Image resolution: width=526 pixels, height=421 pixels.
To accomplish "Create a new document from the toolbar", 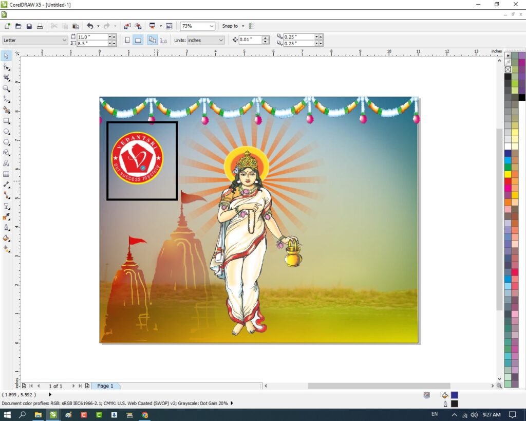I will point(7,26).
